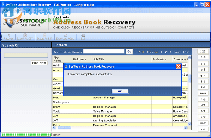Image resolution: width=211 pixels, height=138 pixels.
Task: Filter contacts by o-p index
Action: (203, 99)
